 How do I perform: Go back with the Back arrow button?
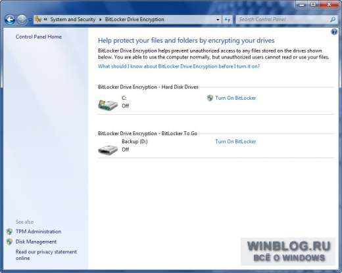click(10, 20)
